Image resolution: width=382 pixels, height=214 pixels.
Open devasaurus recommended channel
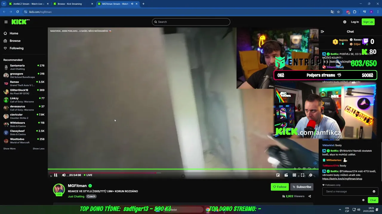24,108
